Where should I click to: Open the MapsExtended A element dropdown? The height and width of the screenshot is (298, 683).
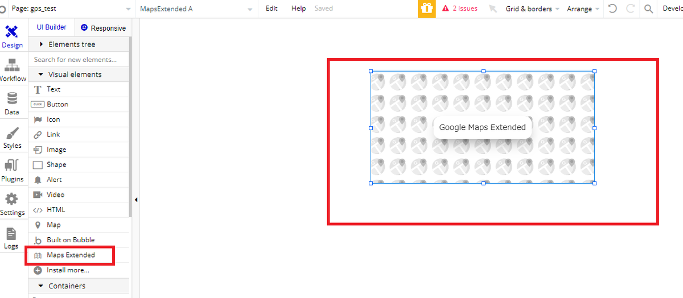tap(196, 9)
